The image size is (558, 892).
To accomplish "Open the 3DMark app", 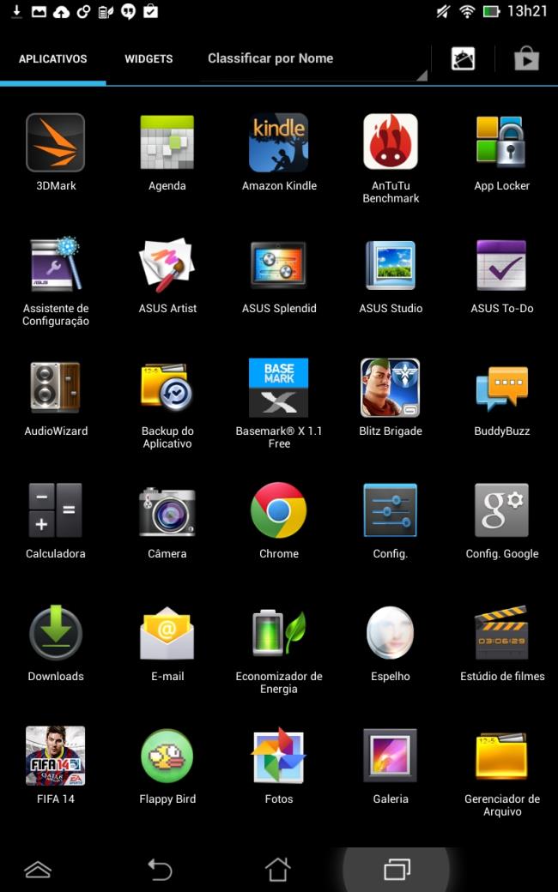I will 55,142.
